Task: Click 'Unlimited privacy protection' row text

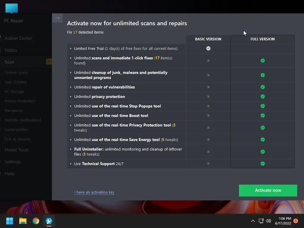Action: pos(99,96)
